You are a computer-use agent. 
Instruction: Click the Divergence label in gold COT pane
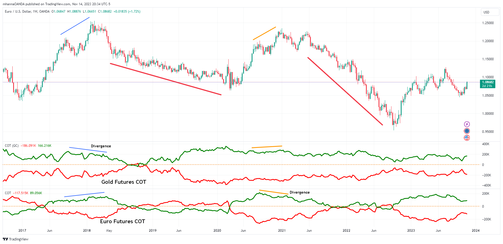(101, 146)
